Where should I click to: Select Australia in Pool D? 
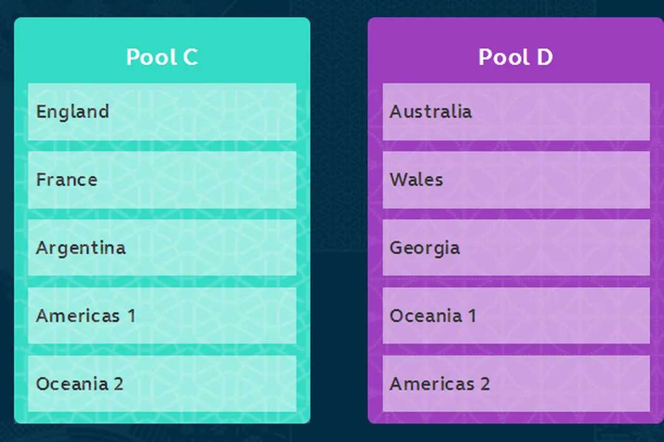[516, 112]
